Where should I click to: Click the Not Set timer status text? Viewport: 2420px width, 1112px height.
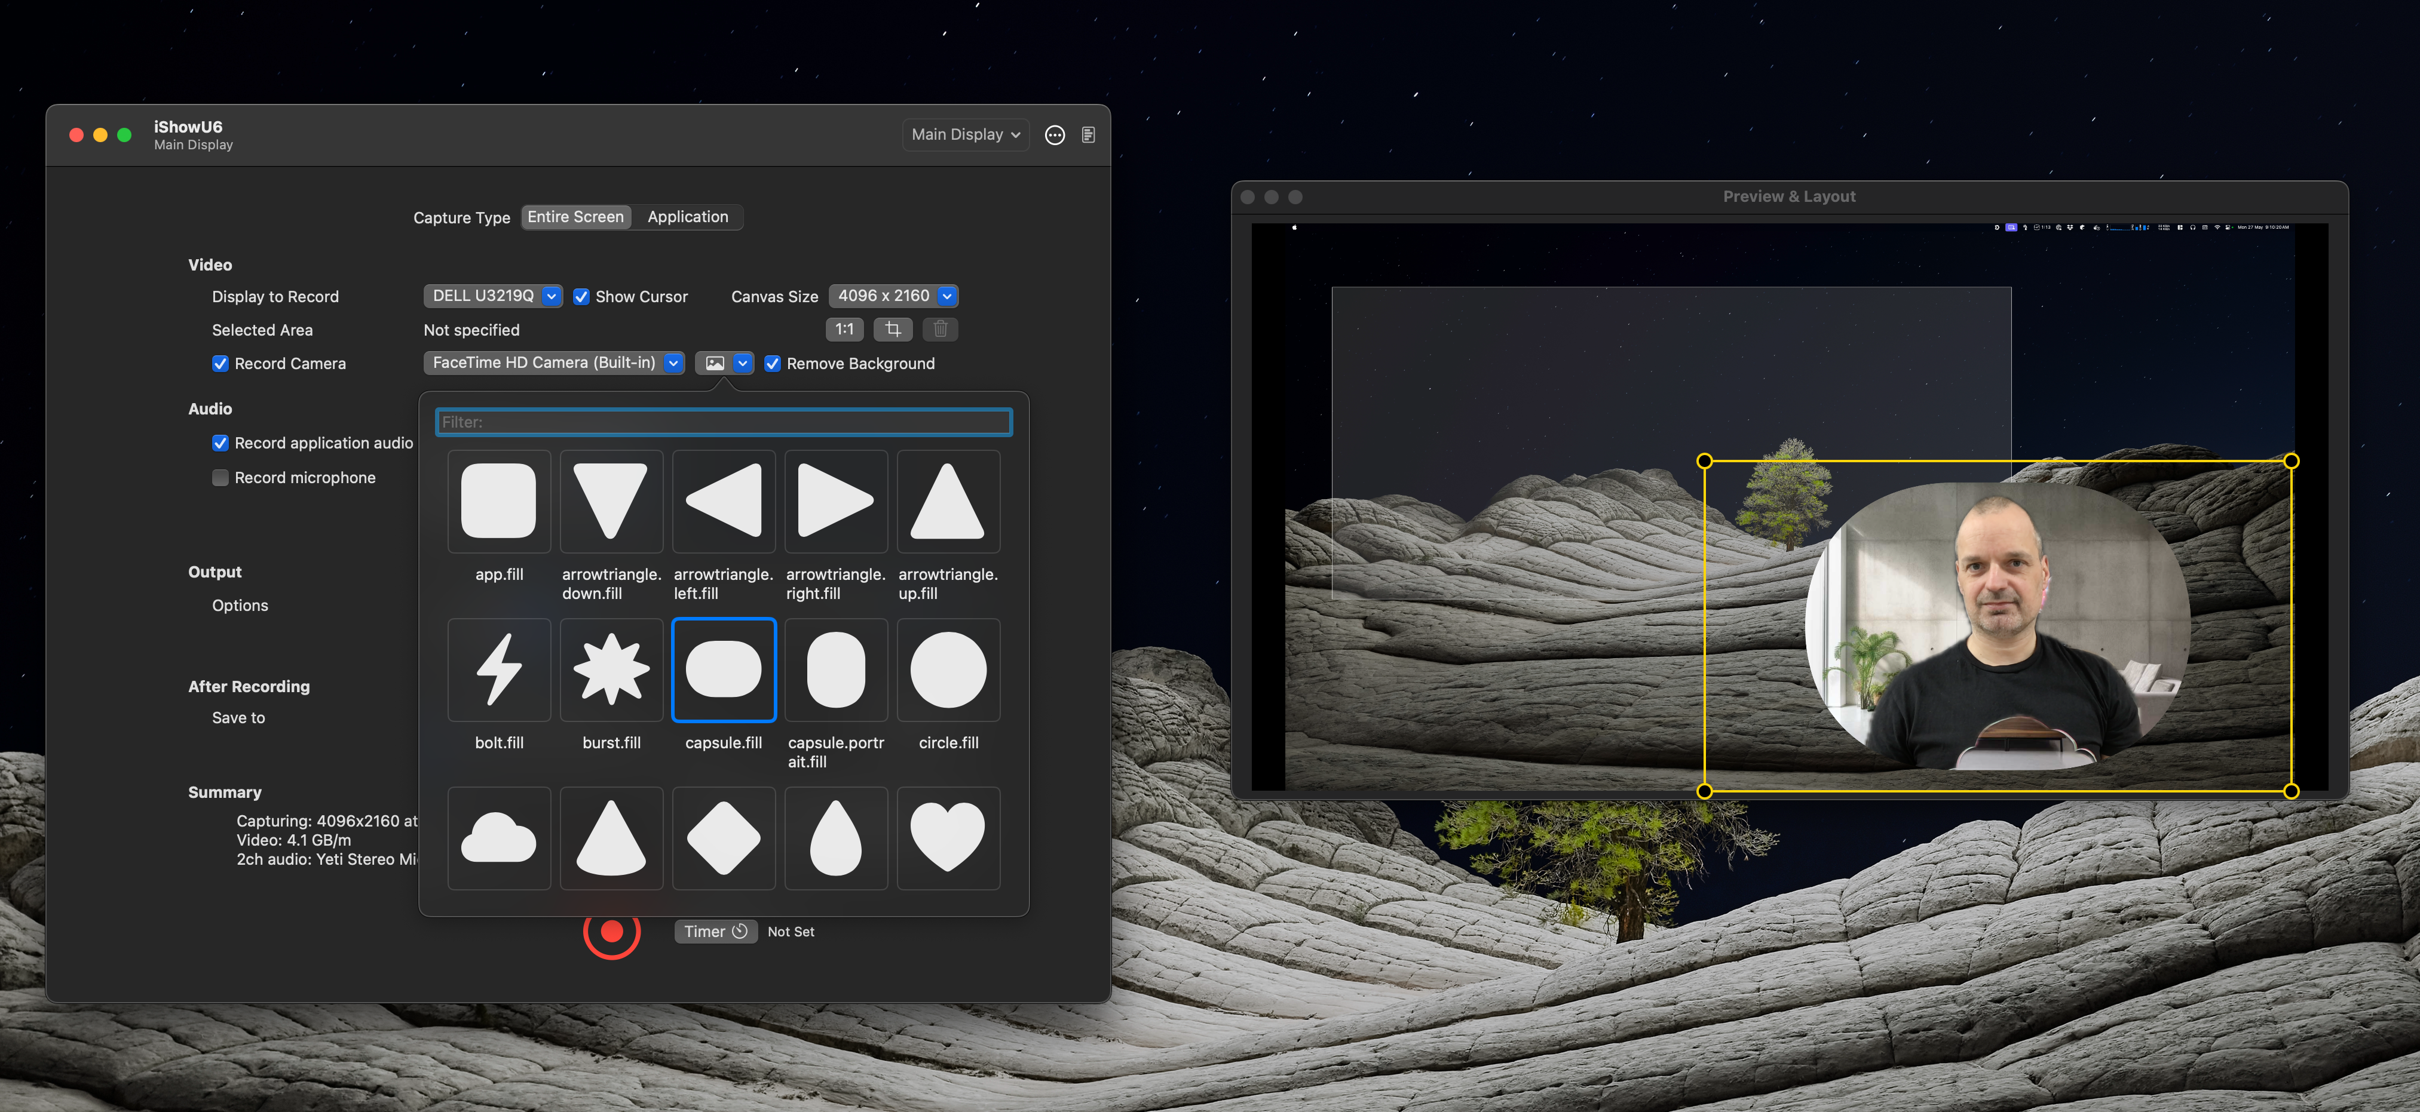[791, 932]
